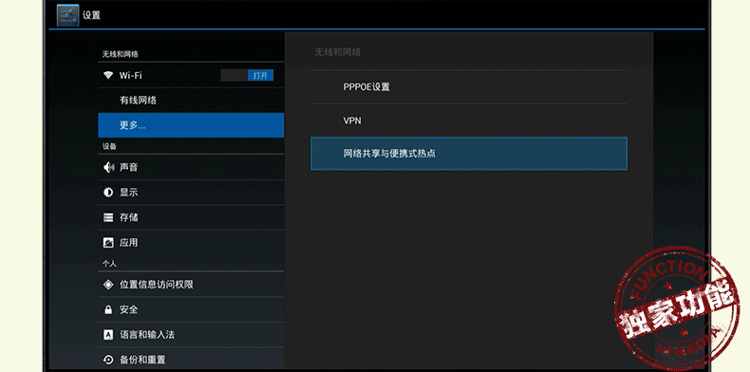The height and width of the screenshot is (372, 750).
Task: Open 备份和重置 settings
Action: coord(191,360)
